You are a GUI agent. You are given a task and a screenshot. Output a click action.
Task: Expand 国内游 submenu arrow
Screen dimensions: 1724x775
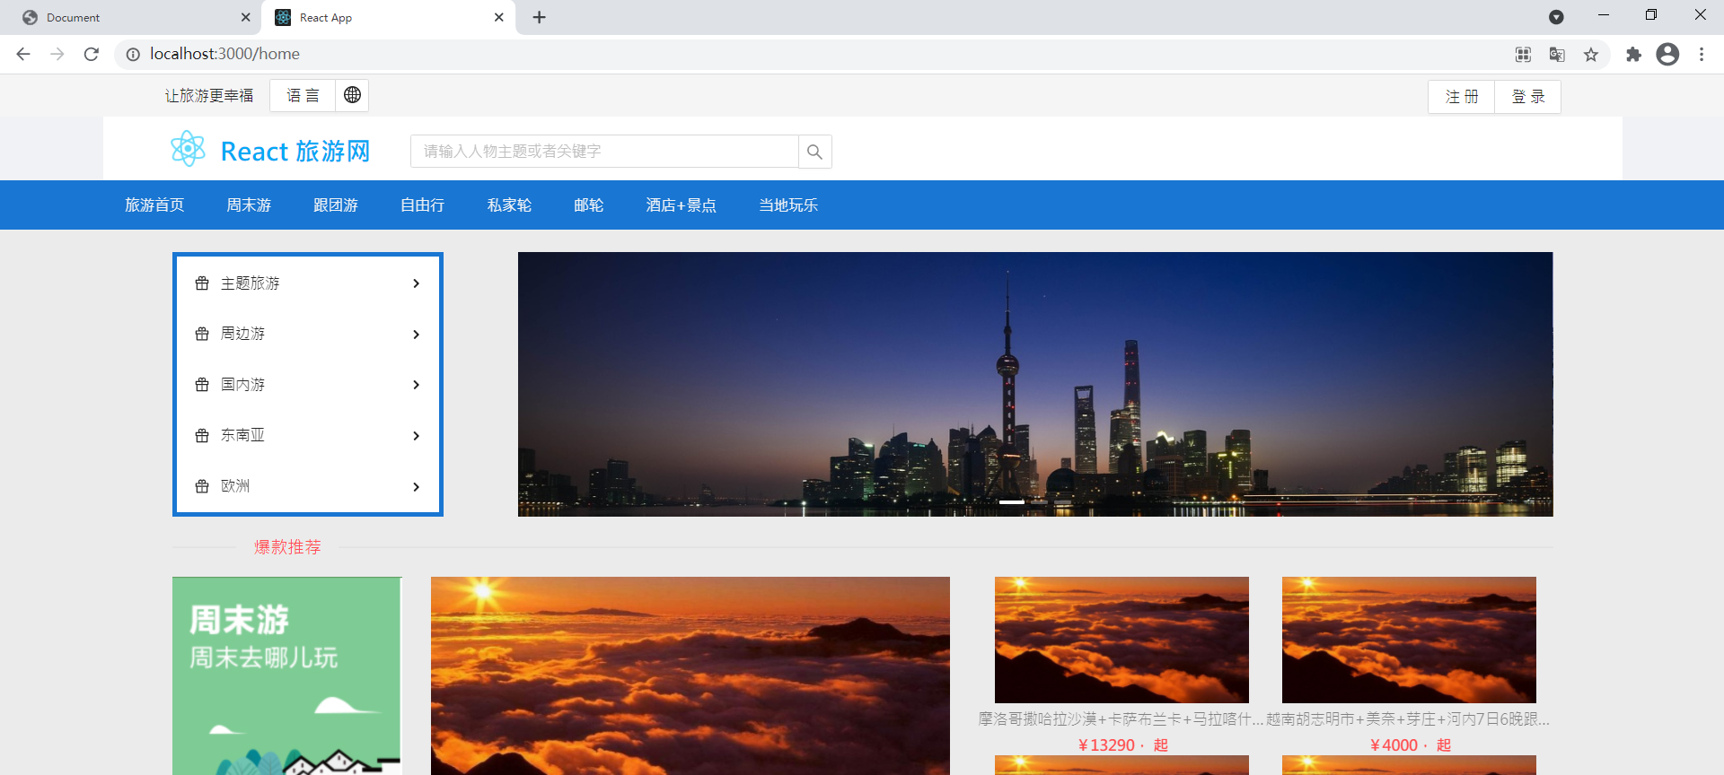coord(416,385)
